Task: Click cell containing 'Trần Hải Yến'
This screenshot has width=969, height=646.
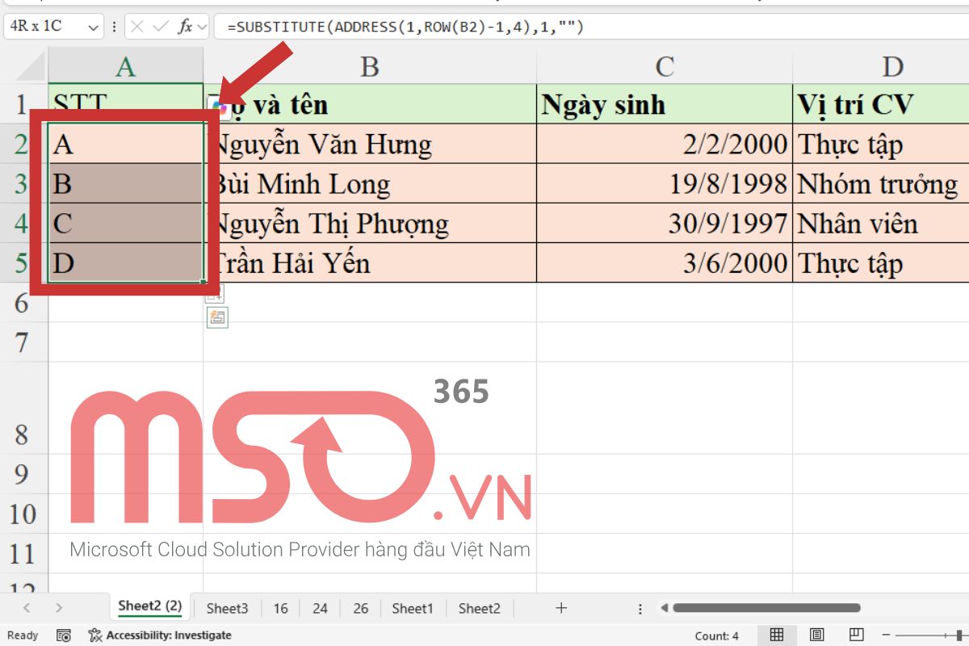Action: coord(370,263)
